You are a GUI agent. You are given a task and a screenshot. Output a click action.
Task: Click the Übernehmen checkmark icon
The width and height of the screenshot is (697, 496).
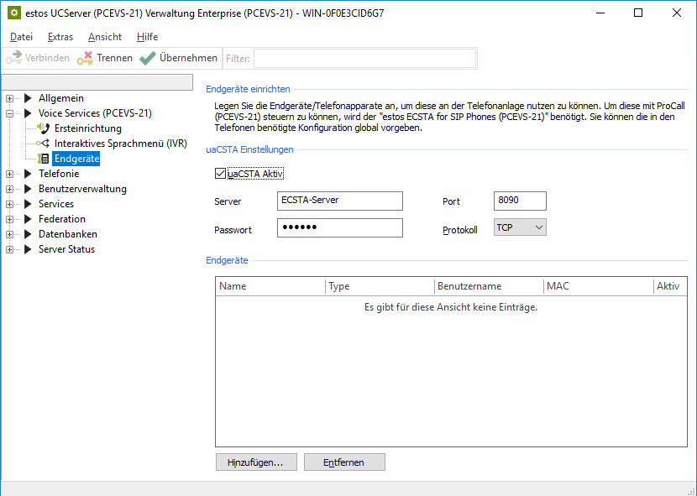[148, 58]
